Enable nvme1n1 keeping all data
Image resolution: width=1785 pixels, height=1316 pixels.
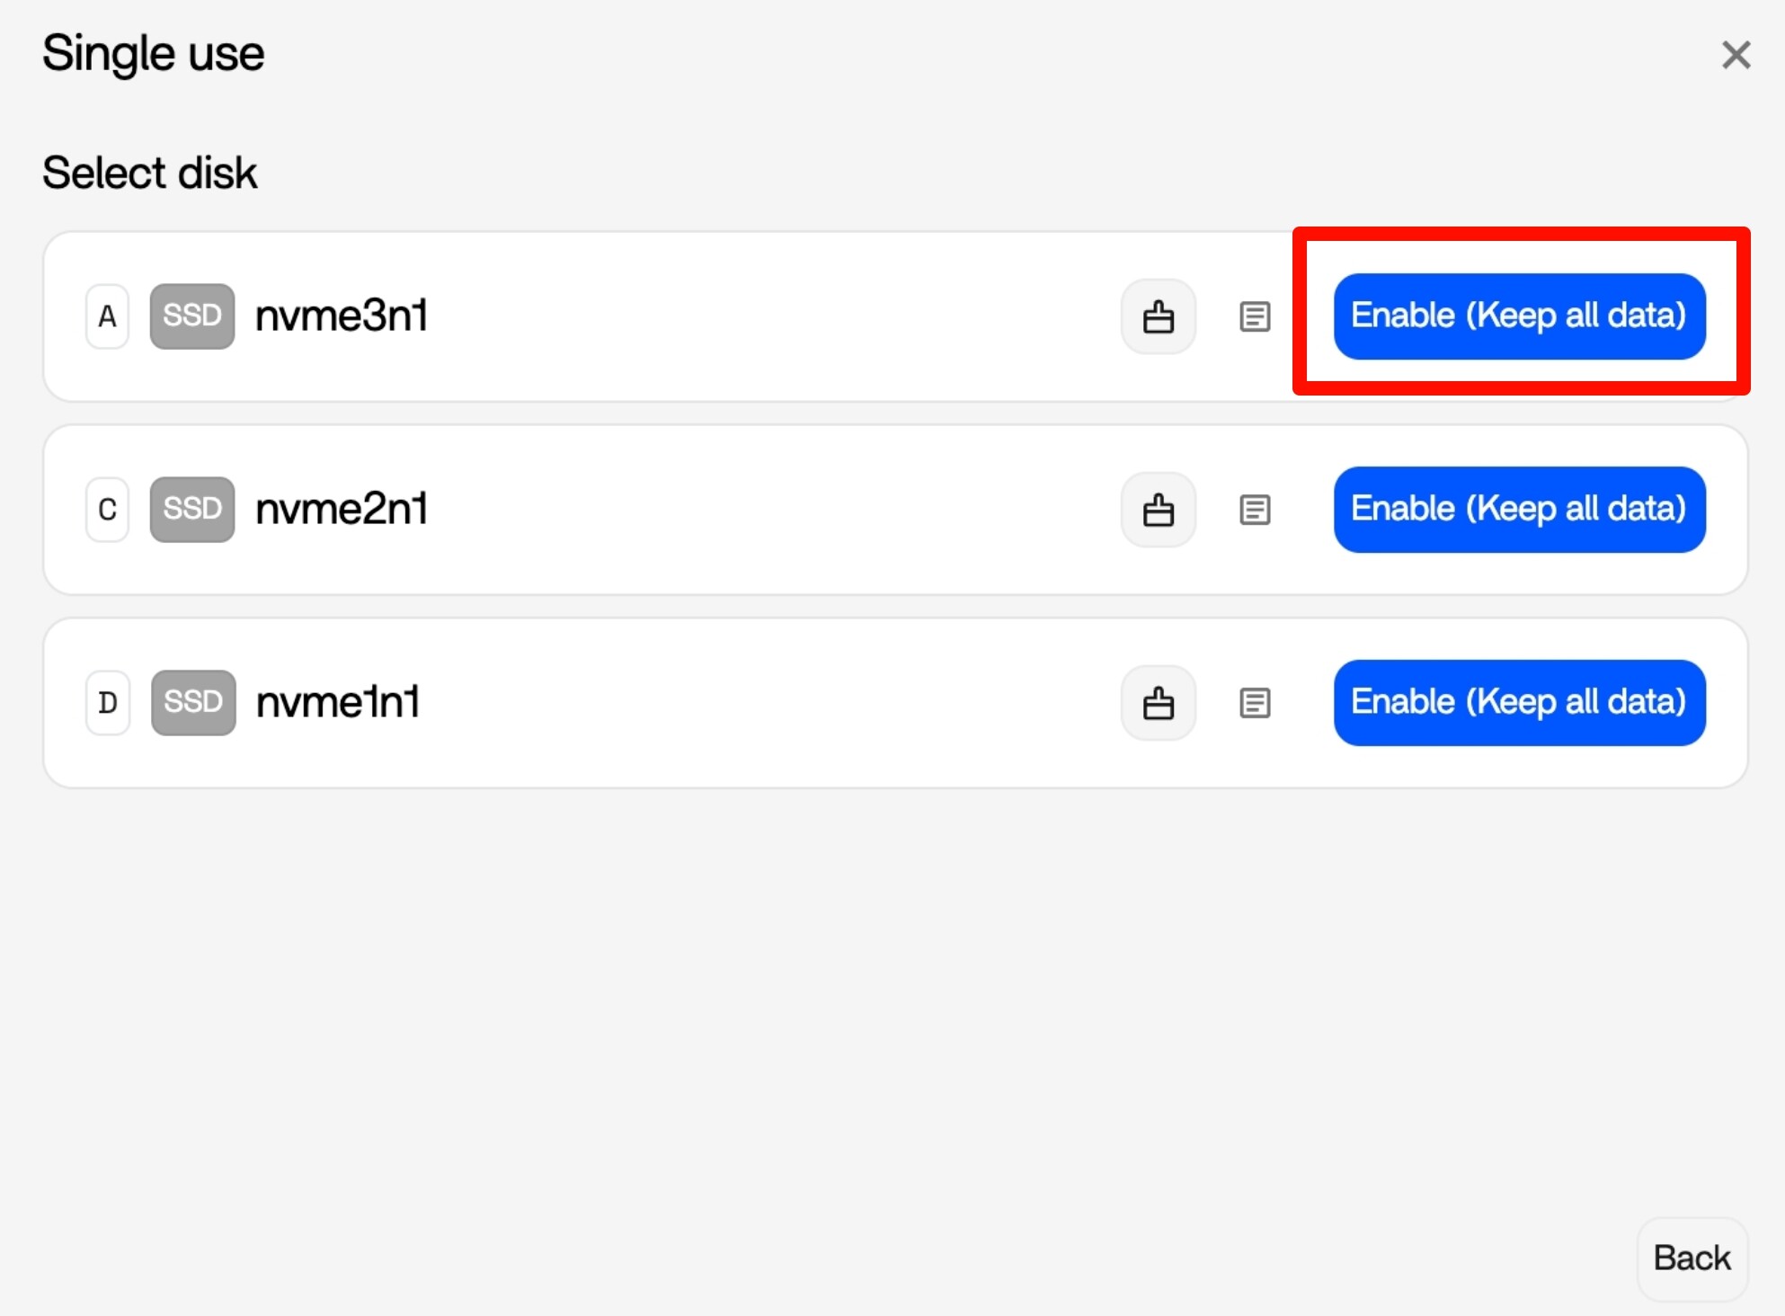[x=1519, y=703]
